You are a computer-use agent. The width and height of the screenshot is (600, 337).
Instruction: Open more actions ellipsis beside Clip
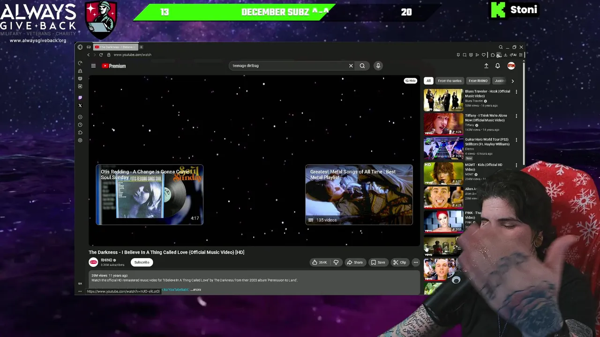click(416, 263)
